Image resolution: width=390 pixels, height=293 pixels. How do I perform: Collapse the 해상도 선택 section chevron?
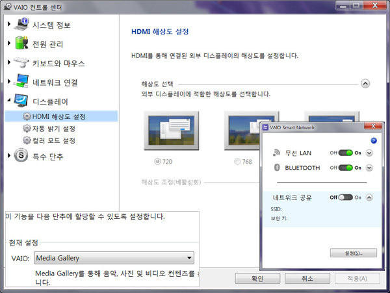365,84
